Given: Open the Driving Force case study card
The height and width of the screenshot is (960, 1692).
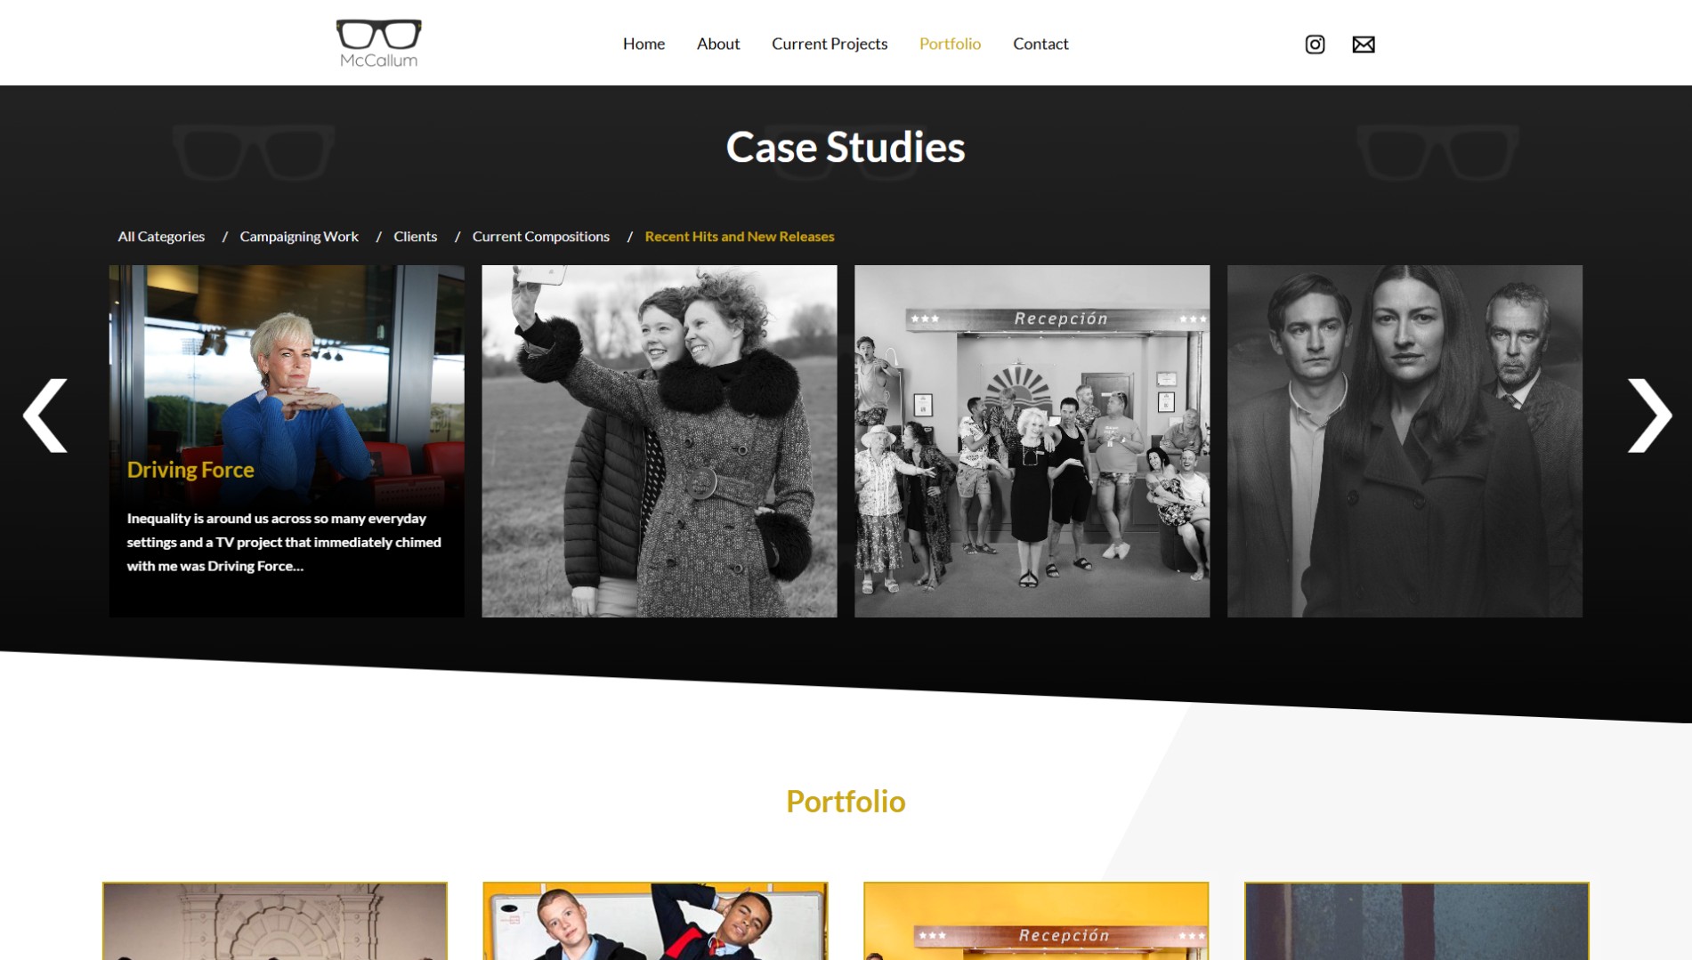Looking at the screenshot, I should tap(287, 441).
